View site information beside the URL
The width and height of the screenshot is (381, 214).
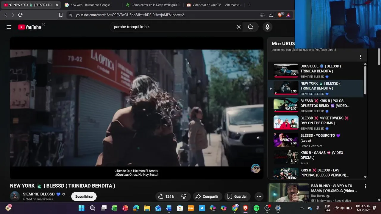click(x=70, y=15)
